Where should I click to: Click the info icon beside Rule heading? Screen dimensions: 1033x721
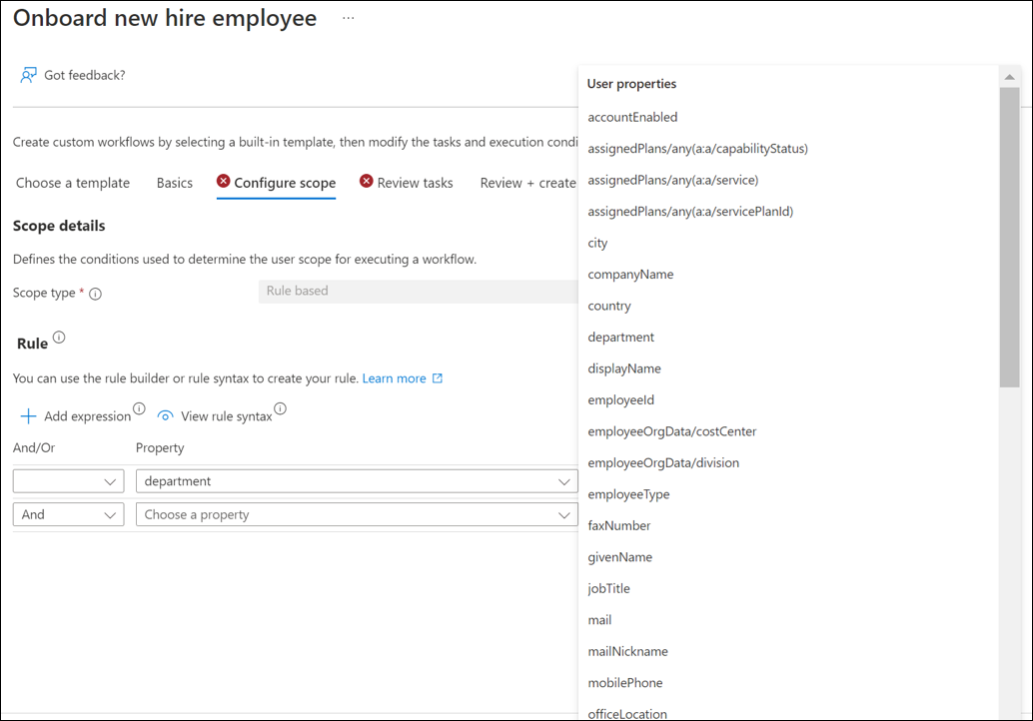tap(60, 338)
